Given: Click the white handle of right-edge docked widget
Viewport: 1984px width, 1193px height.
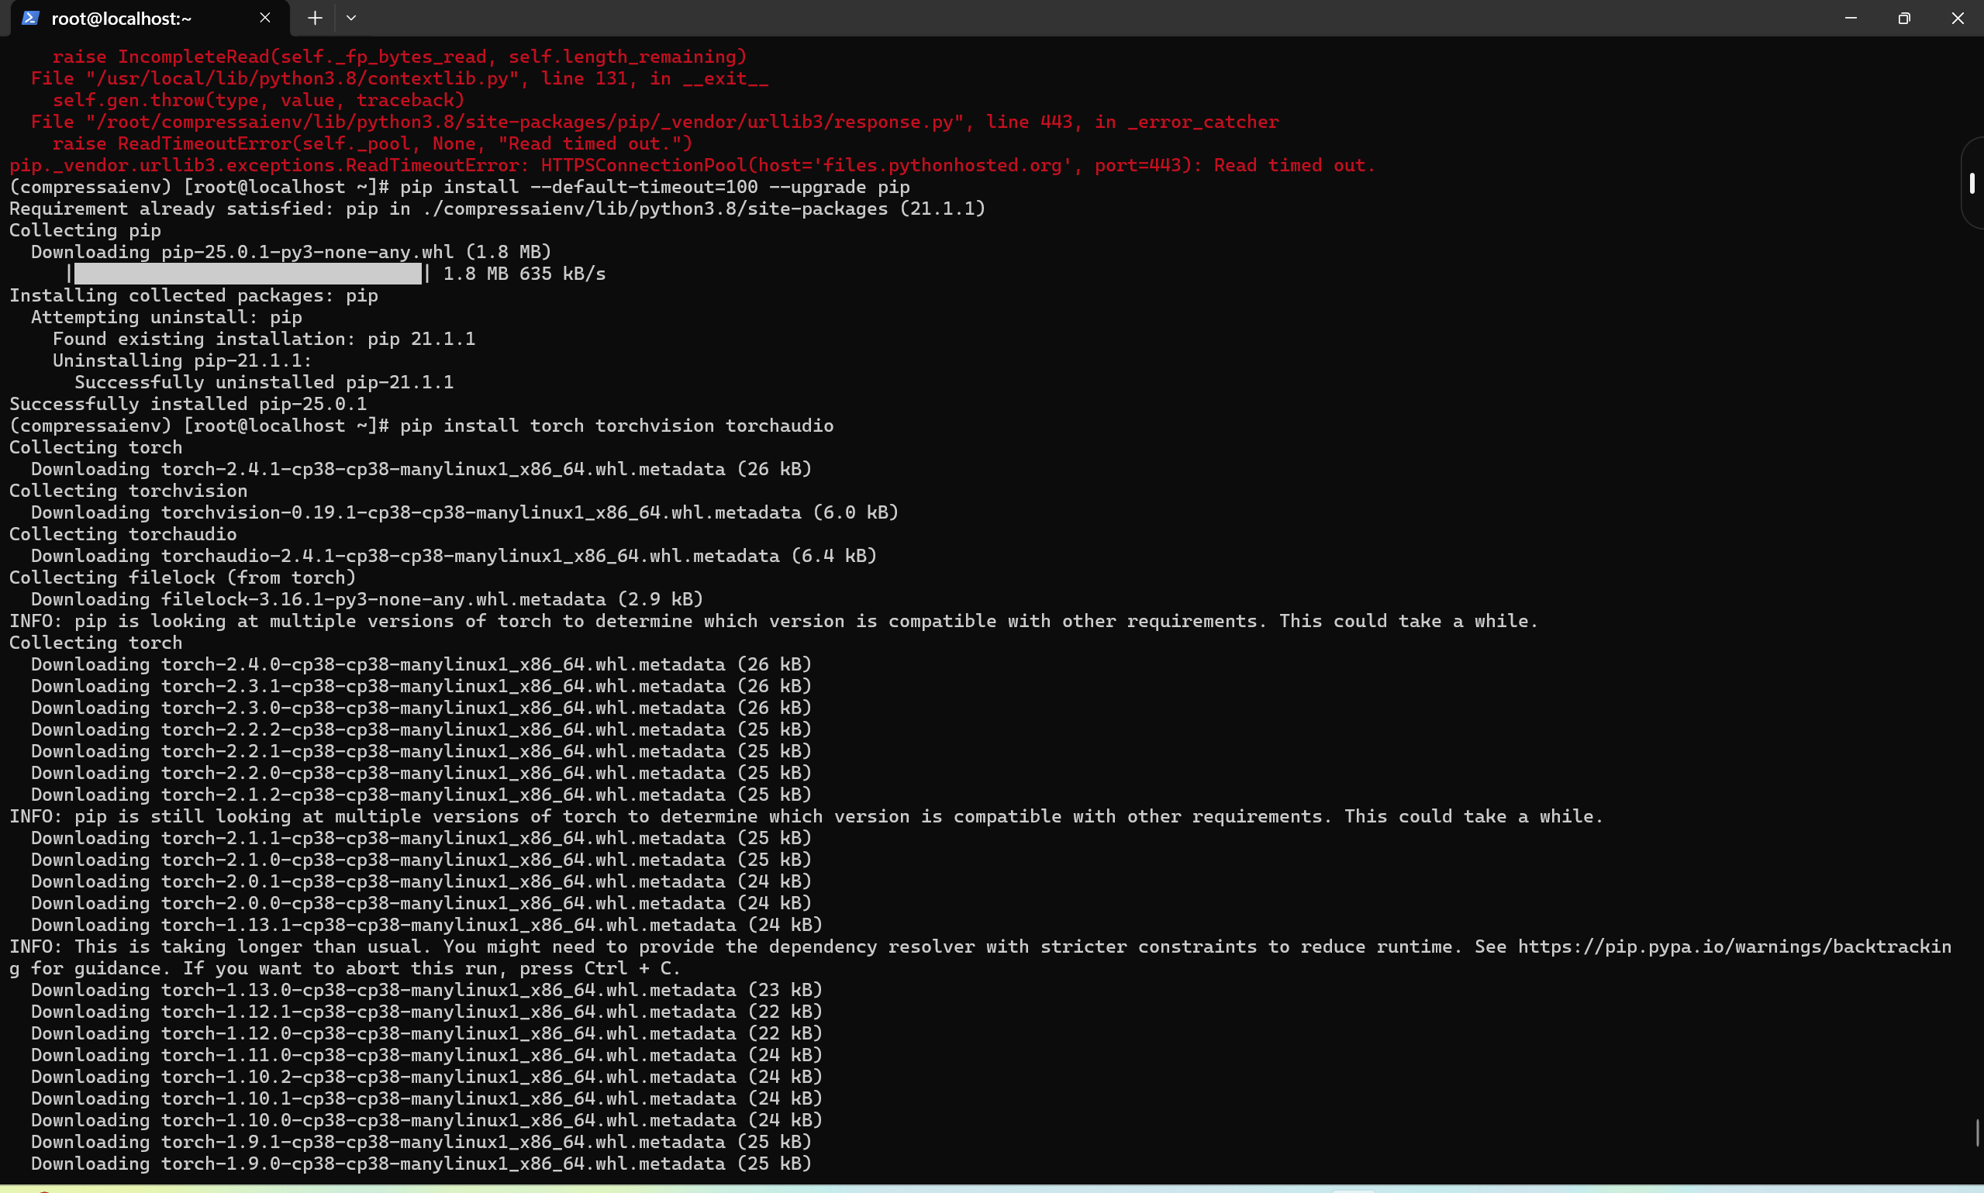Looking at the screenshot, I should coord(1972,183).
